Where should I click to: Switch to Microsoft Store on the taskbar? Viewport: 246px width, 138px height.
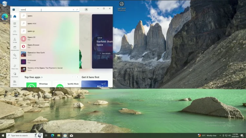[65, 135]
